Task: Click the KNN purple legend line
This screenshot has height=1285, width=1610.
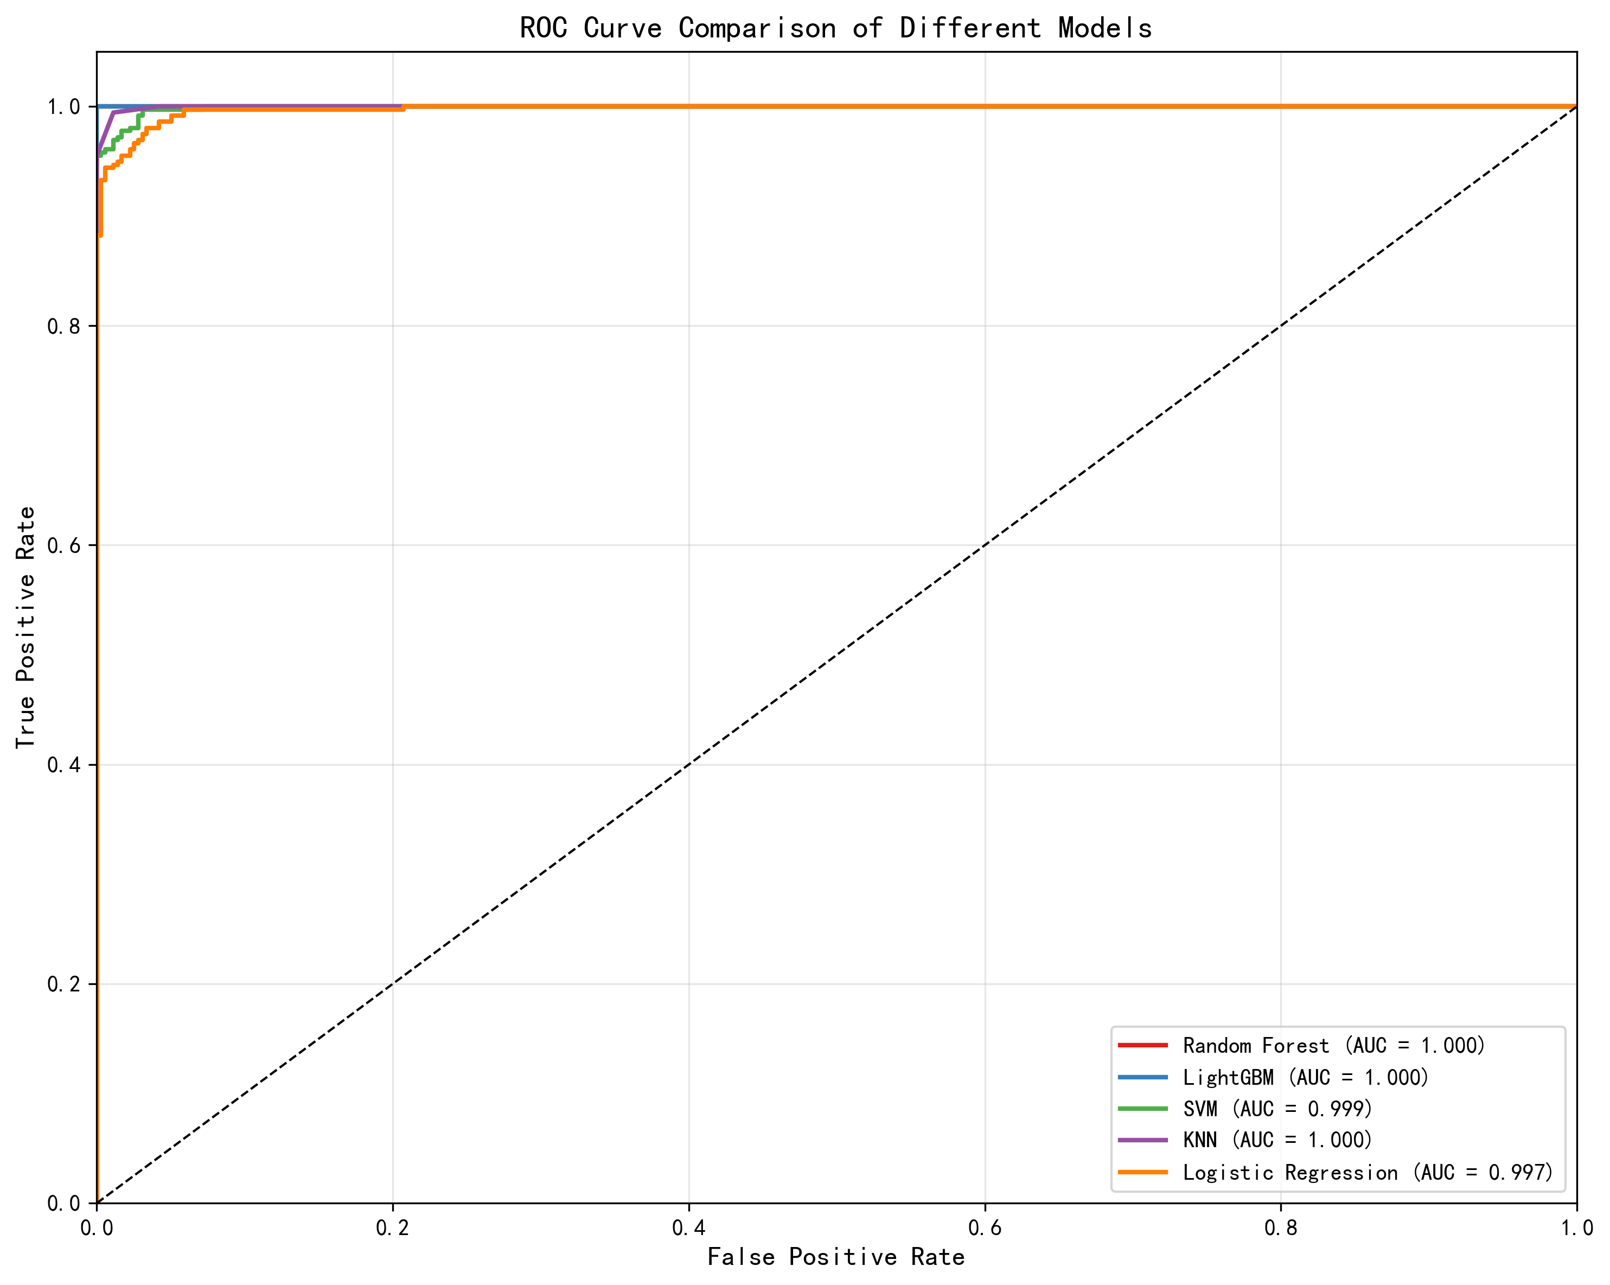Action: (1142, 1140)
